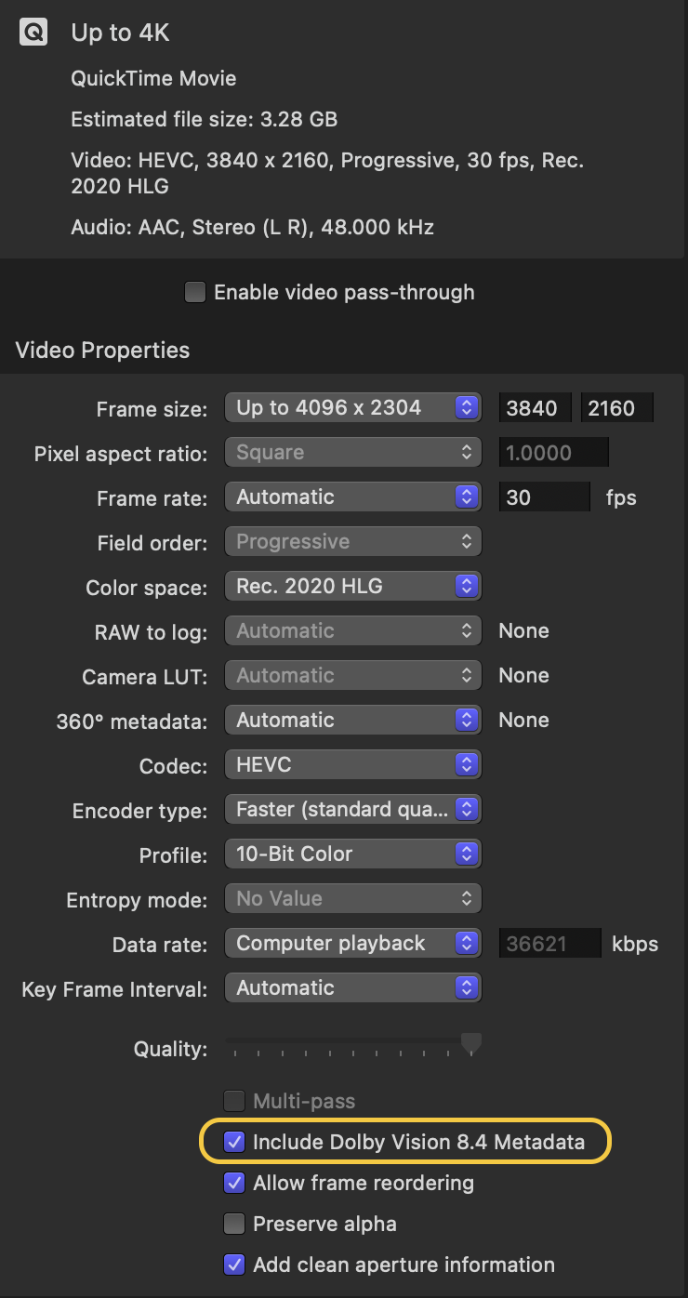The image size is (688, 1298).
Task: Open the Key Frame Interval dropdown
Action: click(353, 987)
